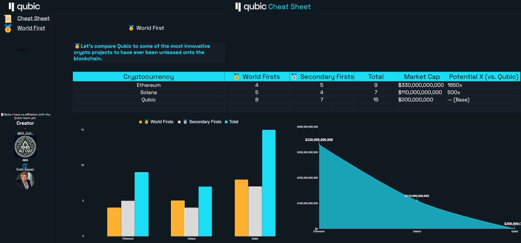The image size is (521, 243).
Task: Click the $330,000,000,000 area chart label
Action: (x=319, y=140)
